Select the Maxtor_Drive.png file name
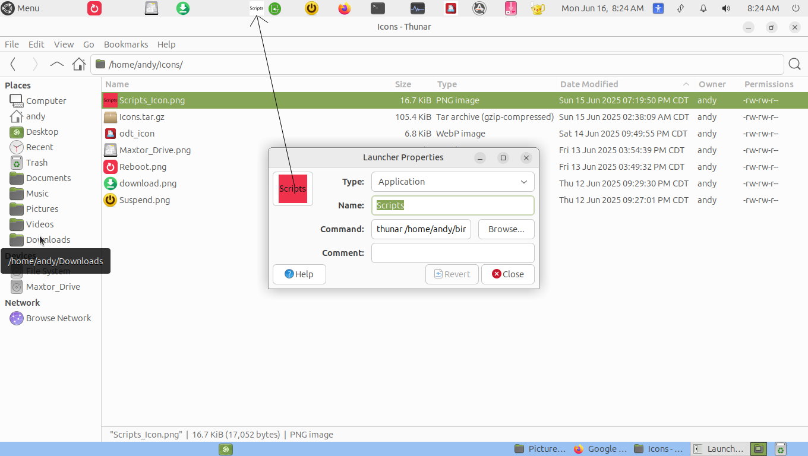 pos(155,150)
